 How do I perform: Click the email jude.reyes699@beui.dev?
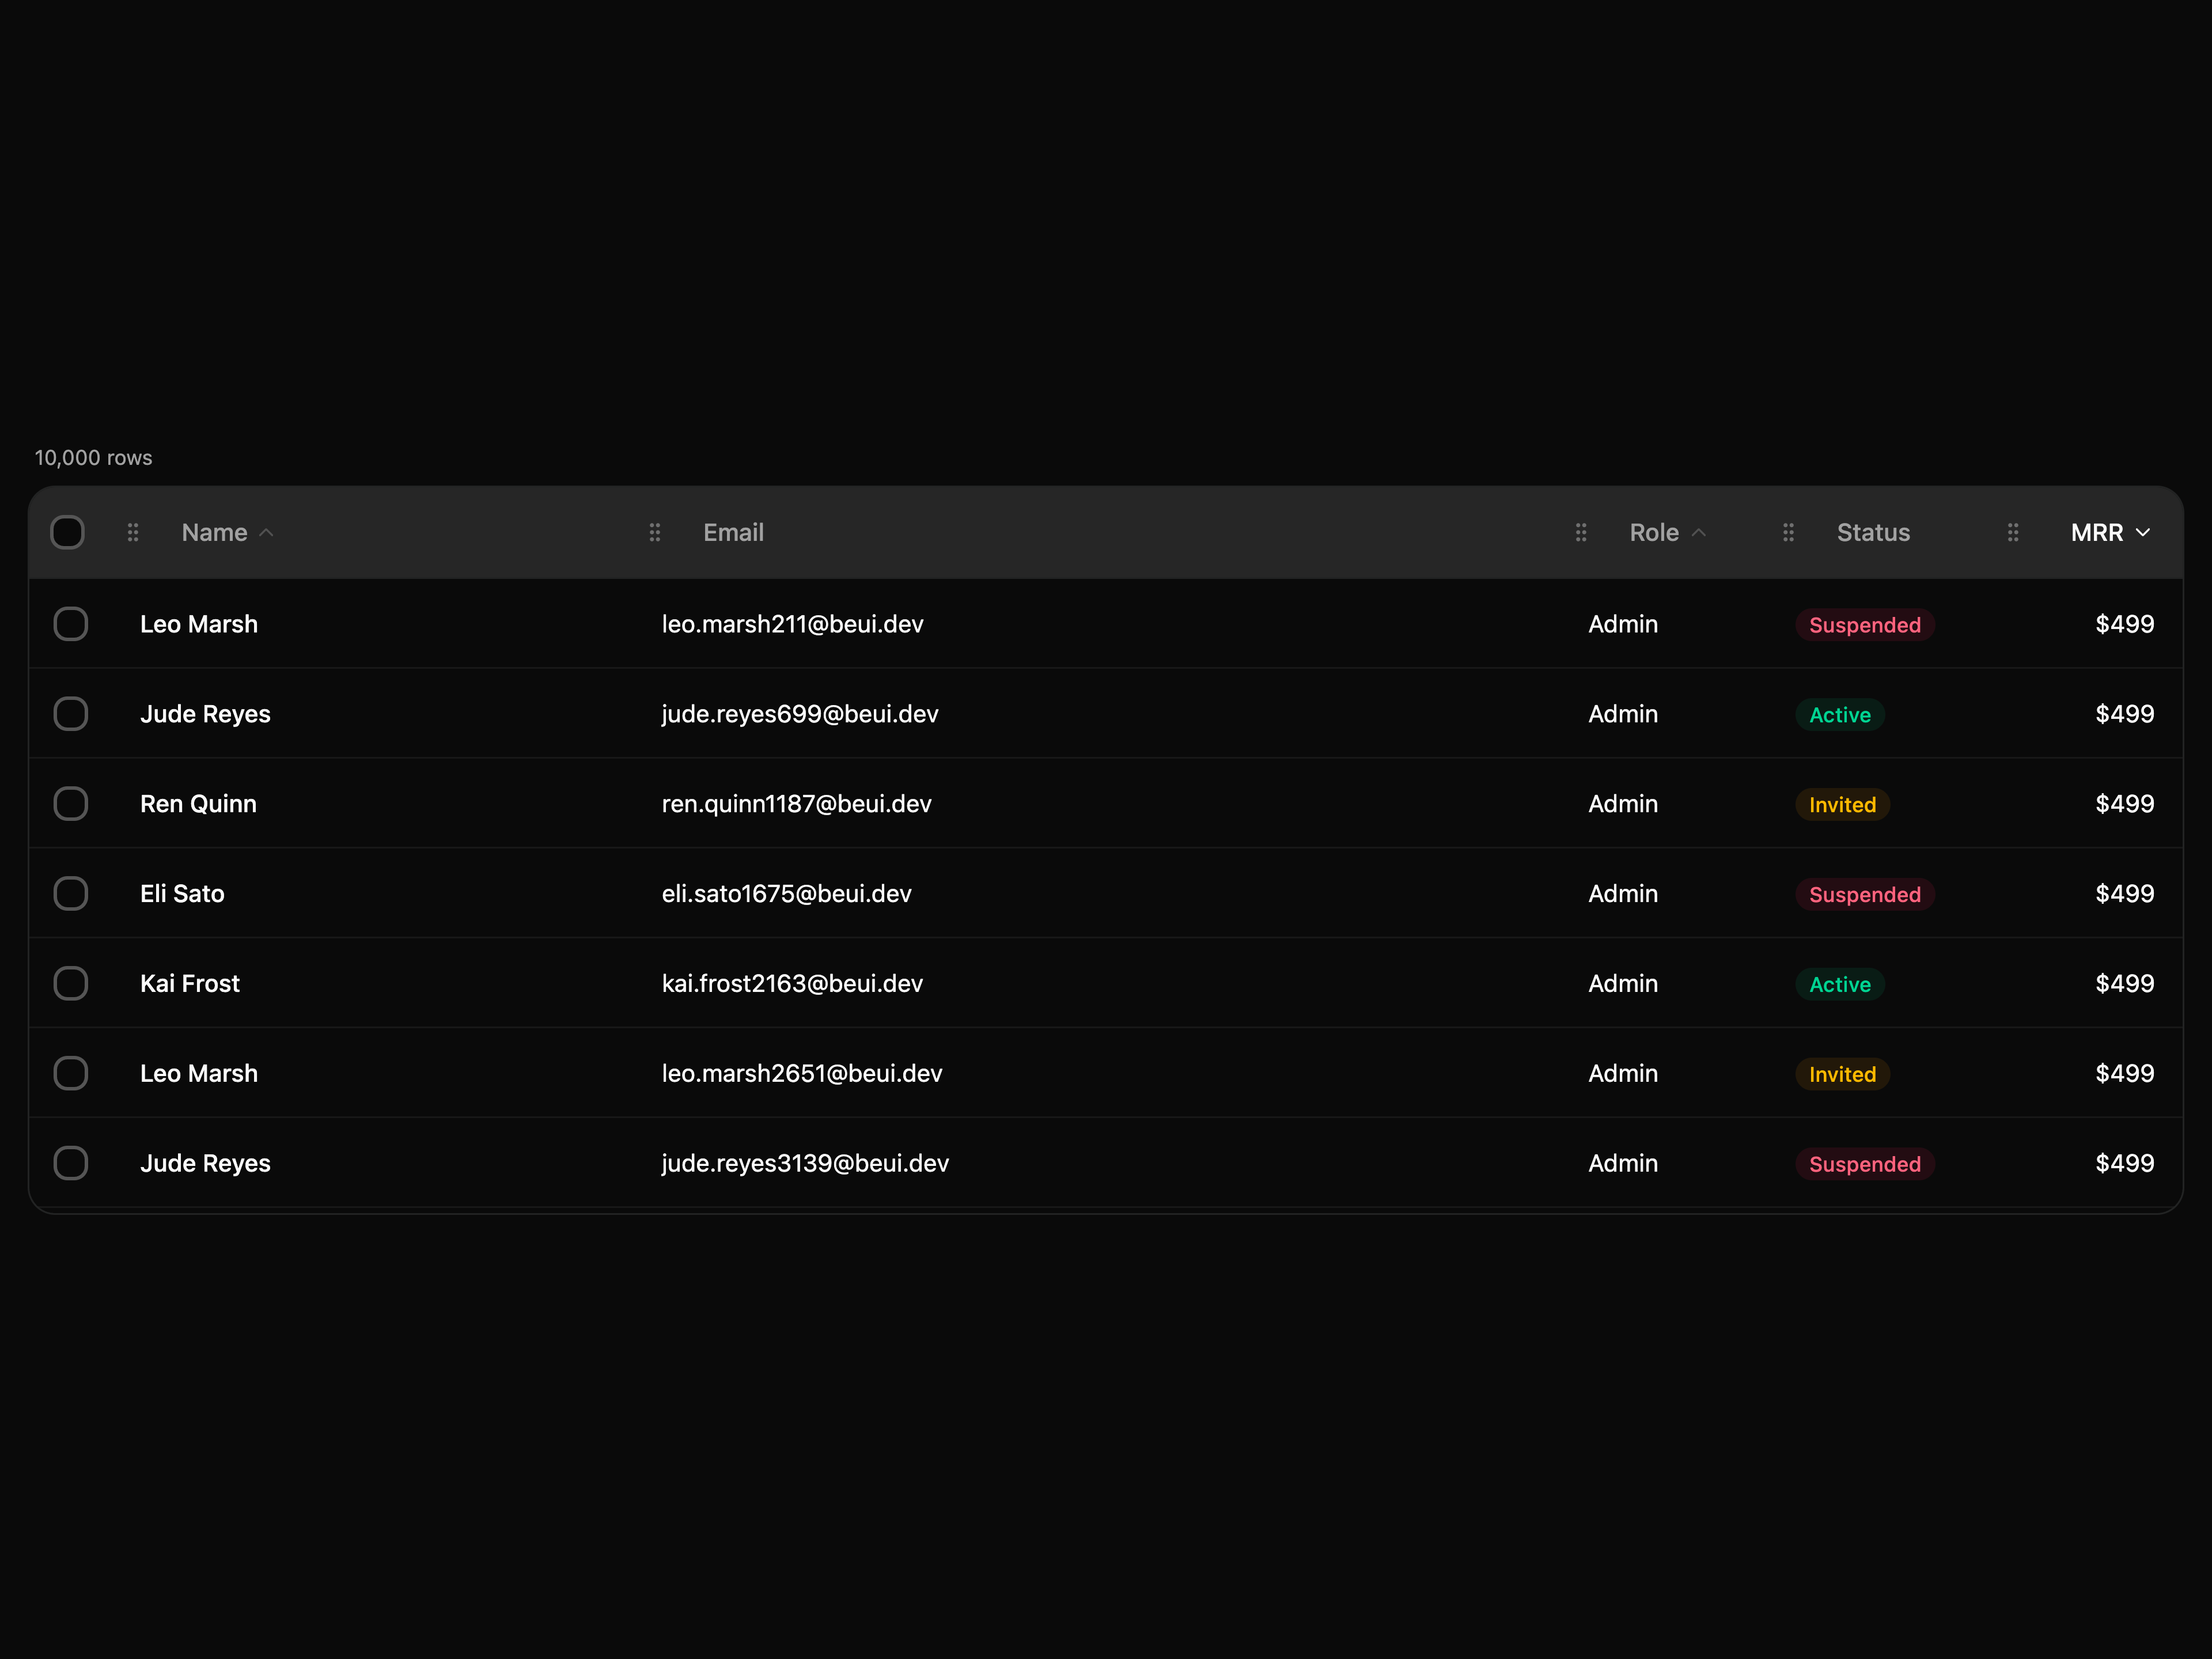pos(800,715)
